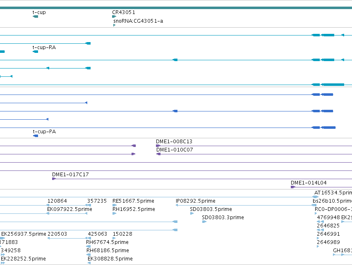
Task: Click the DME1-010C07 start arrow glyph
Action: (x=158, y=154)
